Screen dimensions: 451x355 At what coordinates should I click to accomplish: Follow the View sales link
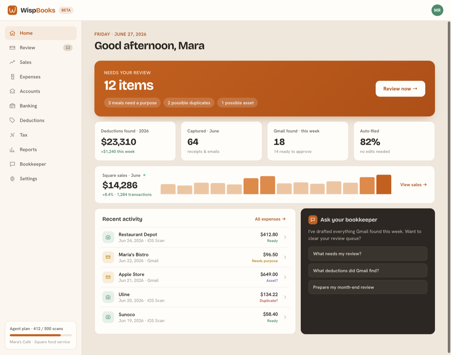(414, 185)
